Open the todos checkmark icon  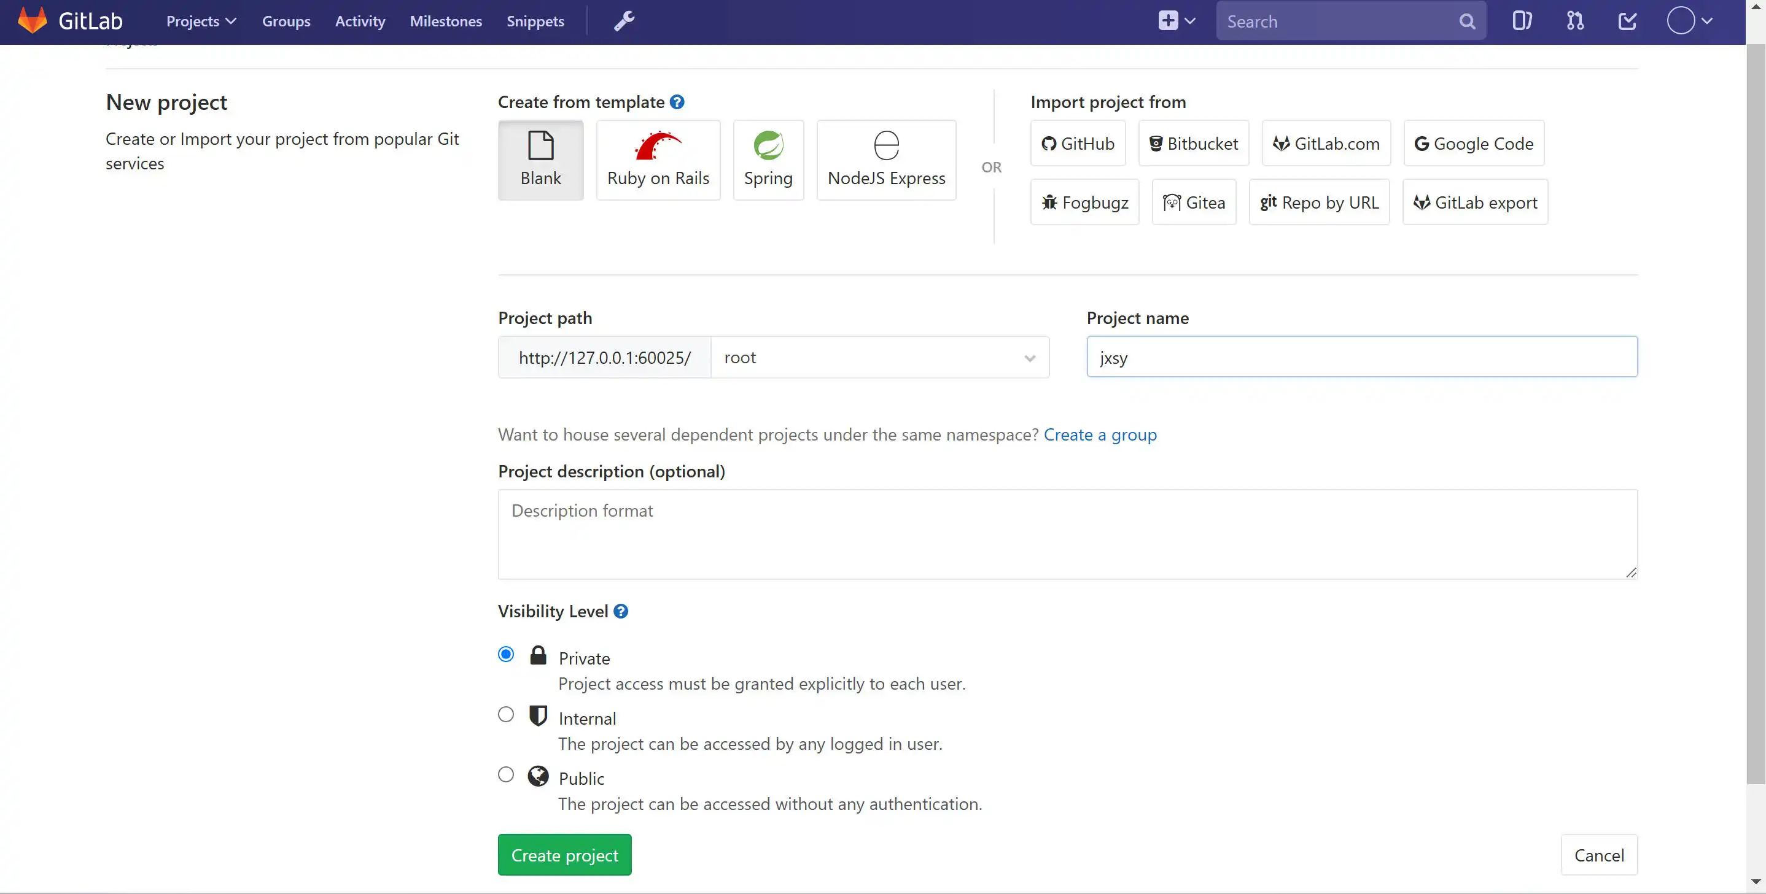point(1627,21)
